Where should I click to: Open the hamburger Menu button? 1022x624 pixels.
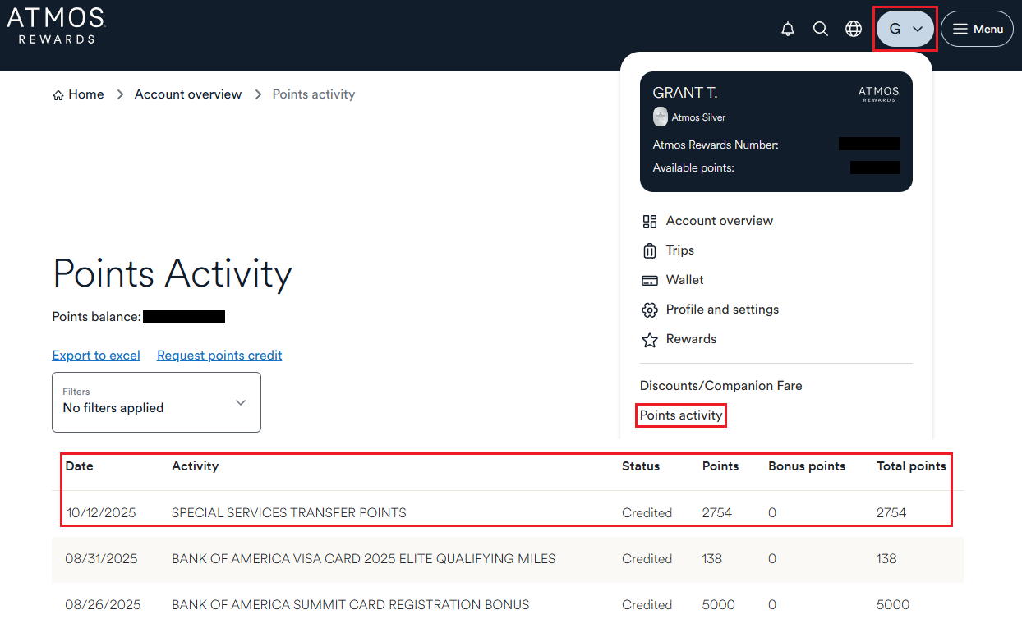tap(977, 29)
